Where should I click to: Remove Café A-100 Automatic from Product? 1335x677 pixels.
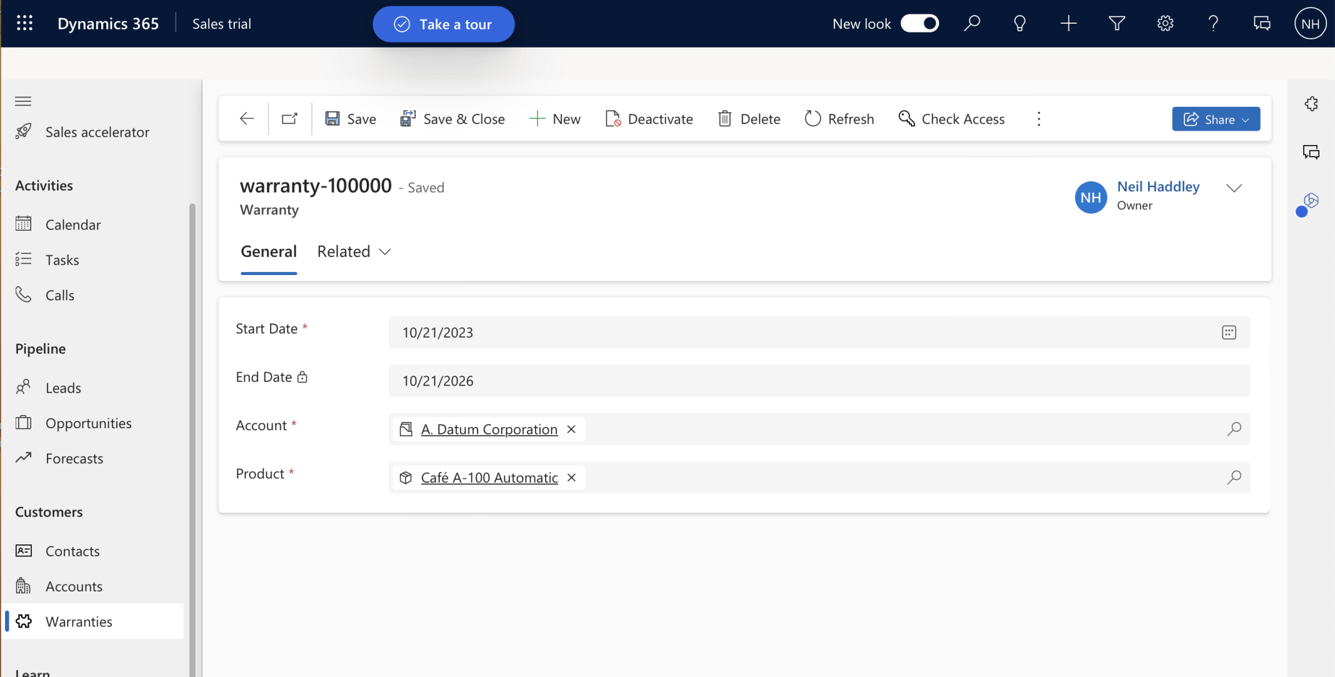(571, 478)
